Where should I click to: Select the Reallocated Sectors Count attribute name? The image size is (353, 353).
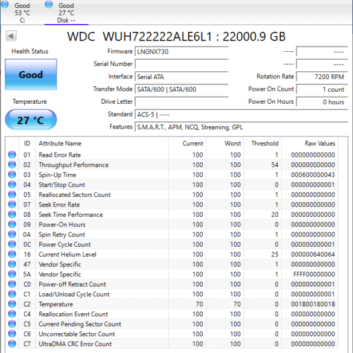tap(74, 195)
